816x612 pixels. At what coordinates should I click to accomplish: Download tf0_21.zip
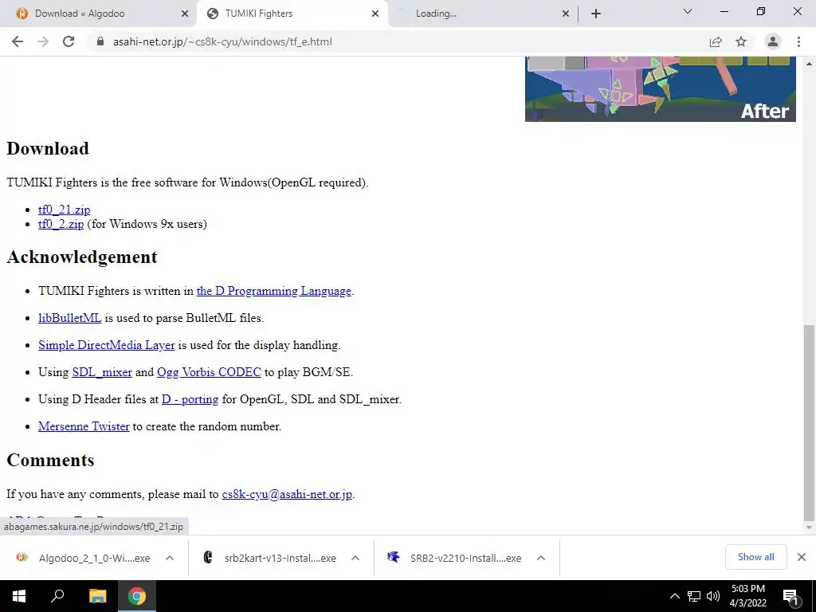[x=64, y=210]
